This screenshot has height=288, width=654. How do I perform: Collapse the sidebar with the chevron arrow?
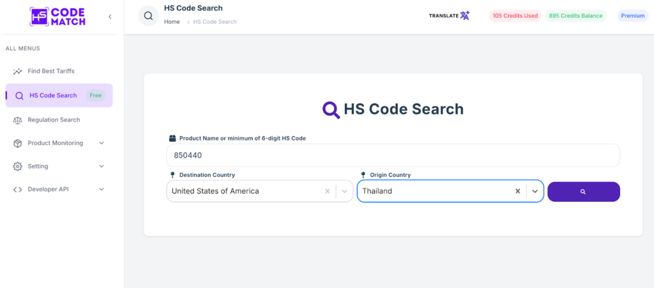pyautogui.click(x=110, y=17)
